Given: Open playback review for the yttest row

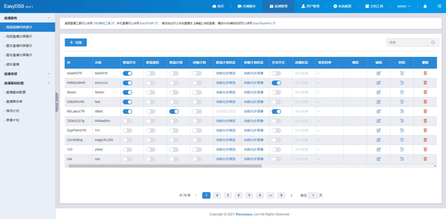Looking at the screenshot, I should [x=402, y=150].
